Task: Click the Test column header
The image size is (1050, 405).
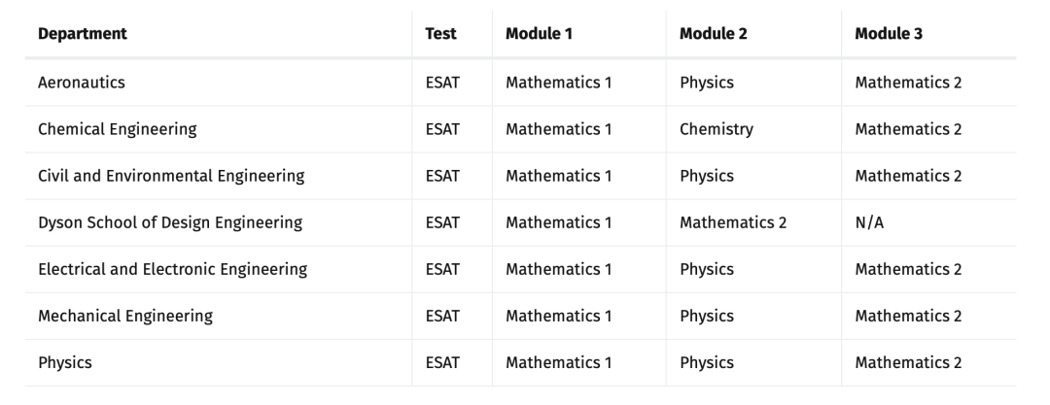Action: (x=441, y=34)
